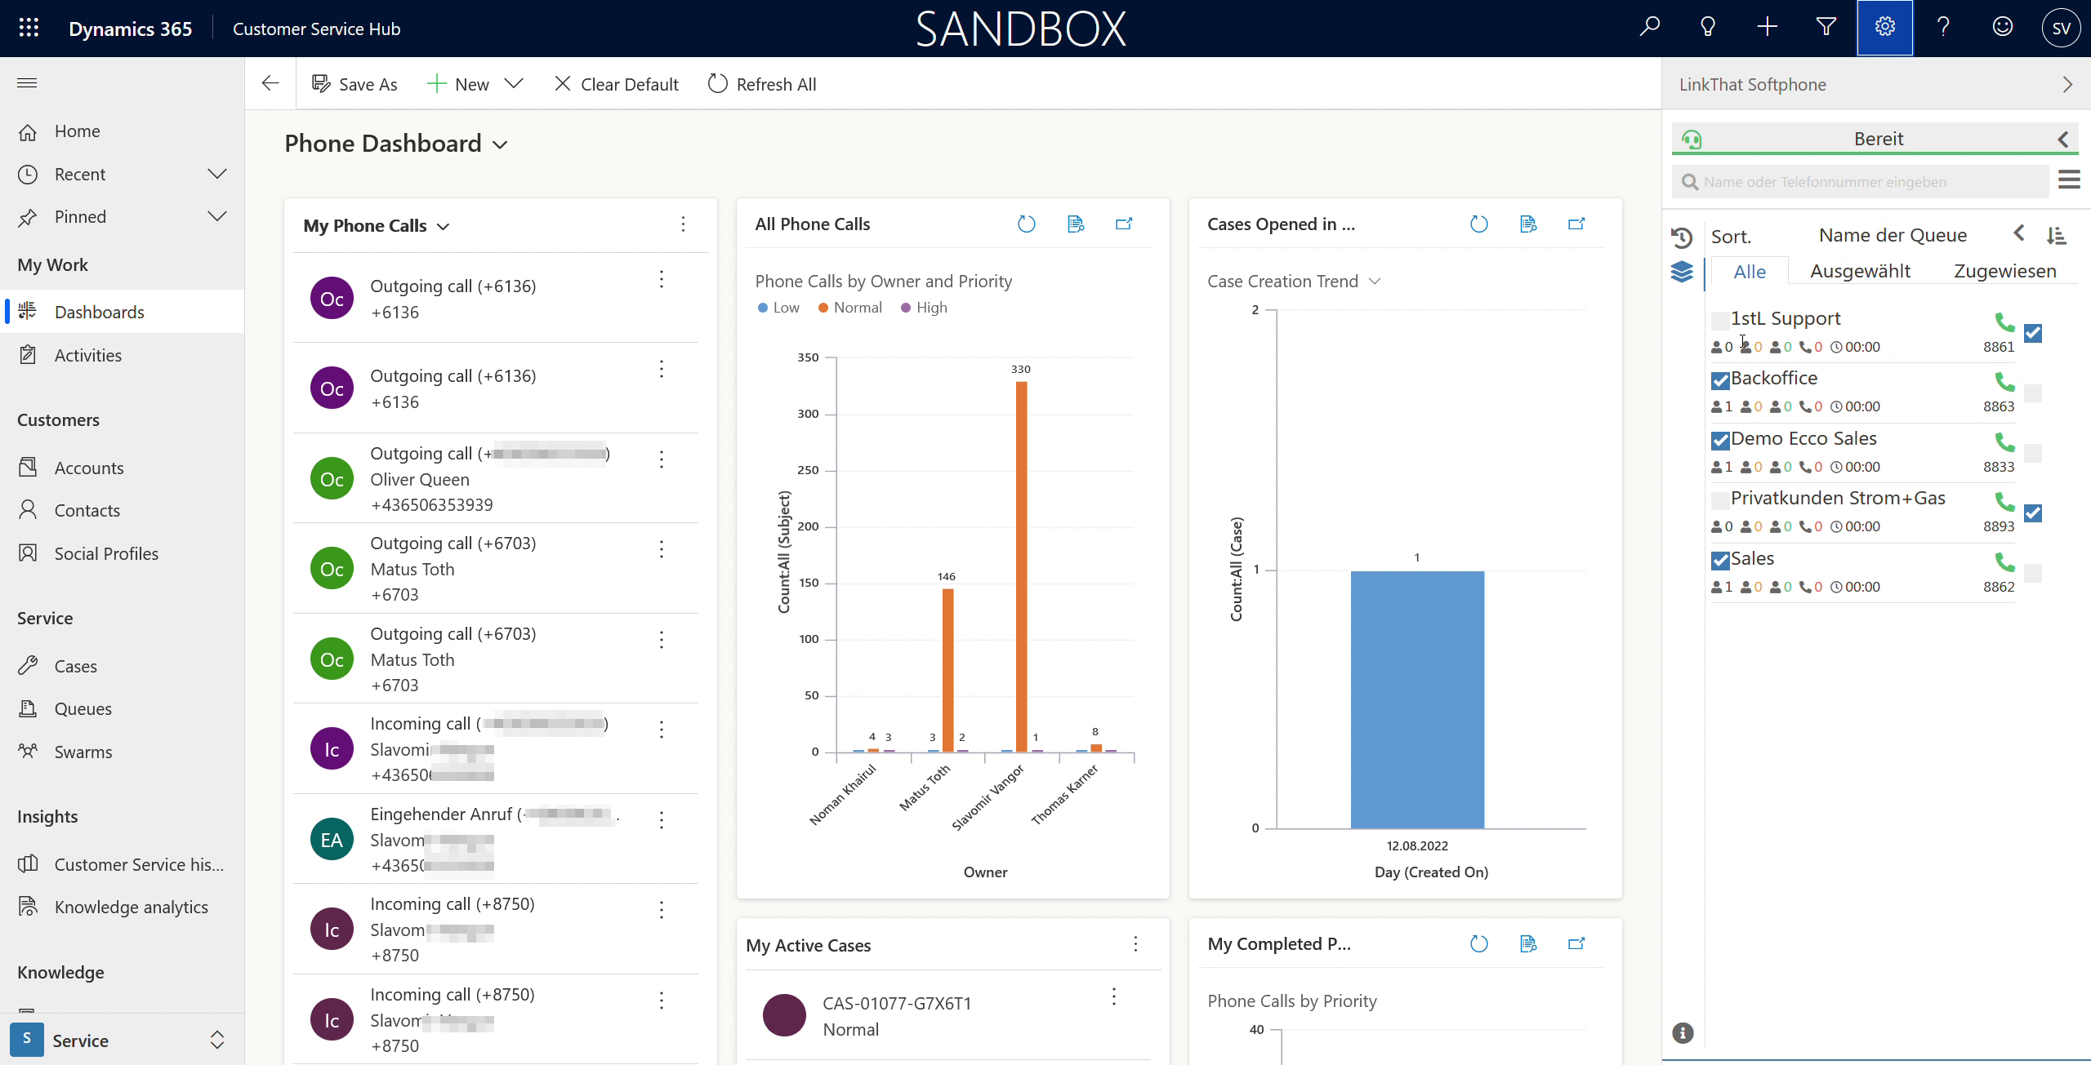Call the Sales queue phone icon
2091x1065 pixels.
(x=2004, y=561)
